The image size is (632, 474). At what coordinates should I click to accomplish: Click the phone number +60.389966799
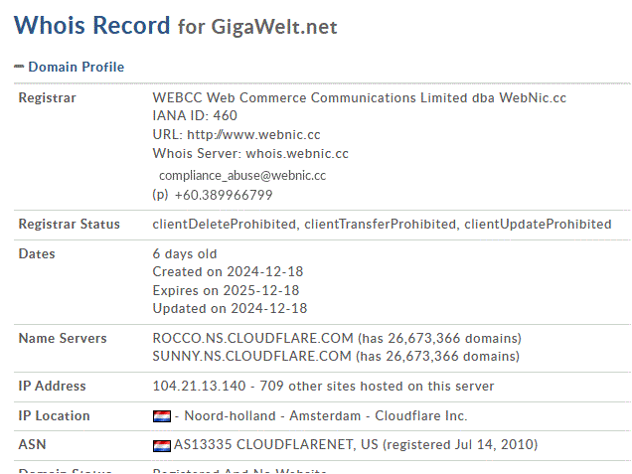point(224,195)
